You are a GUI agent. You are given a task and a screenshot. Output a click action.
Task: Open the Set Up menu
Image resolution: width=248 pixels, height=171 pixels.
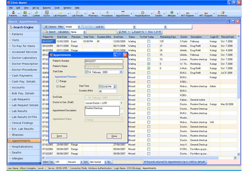(x=35, y=8)
